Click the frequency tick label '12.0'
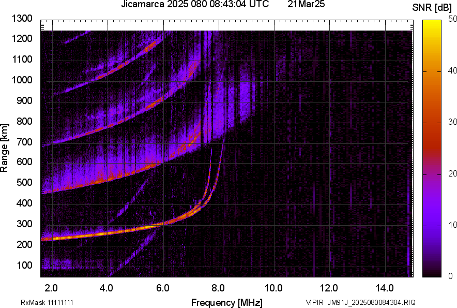 tap(329, 288)
